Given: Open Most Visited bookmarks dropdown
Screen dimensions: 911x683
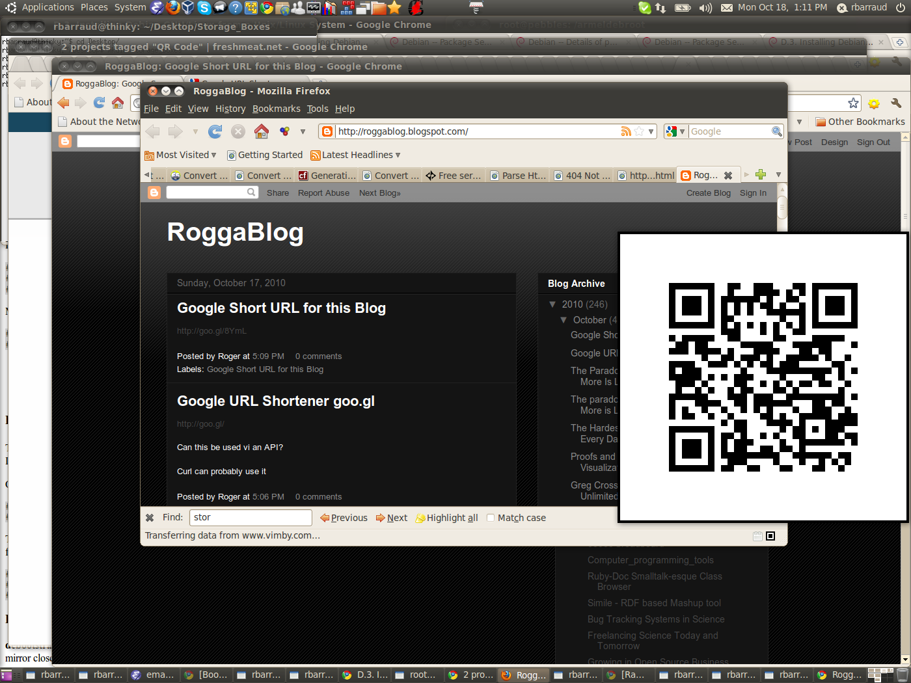Looking at the screenshot, I should [180, 155].
